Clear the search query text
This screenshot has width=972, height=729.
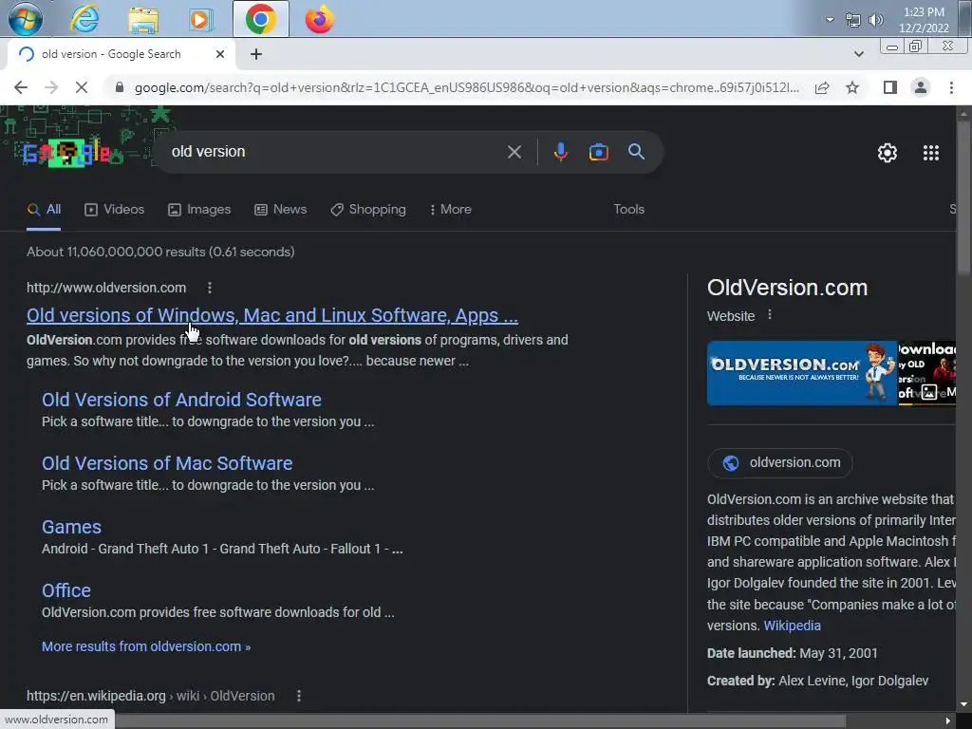[514, 152]
